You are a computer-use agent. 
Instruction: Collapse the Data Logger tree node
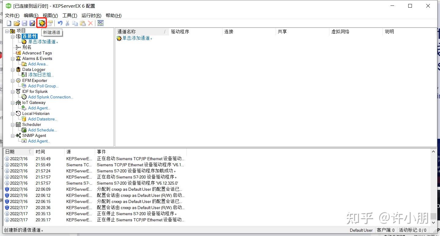(13, 69)
